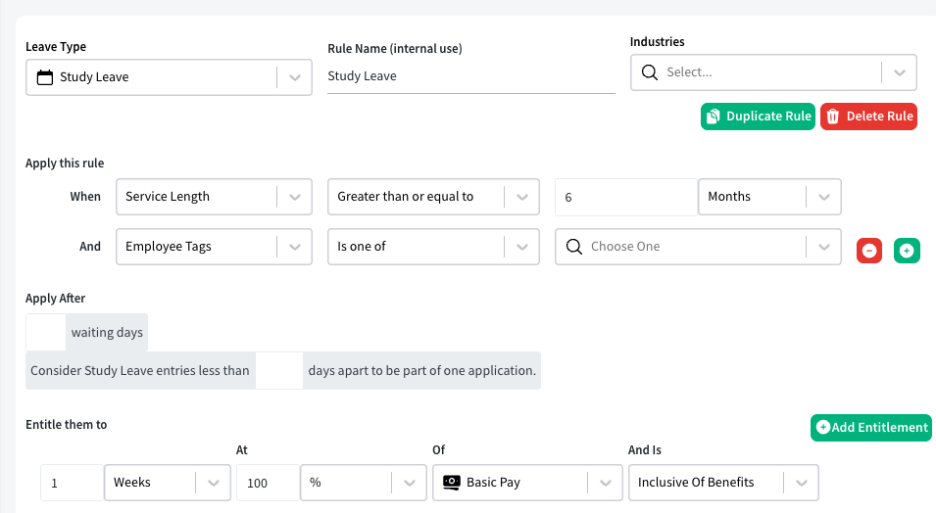The image size is (936, 513).
Task: Open the Weeks duration unit dropdown
Action: point(168,483)
